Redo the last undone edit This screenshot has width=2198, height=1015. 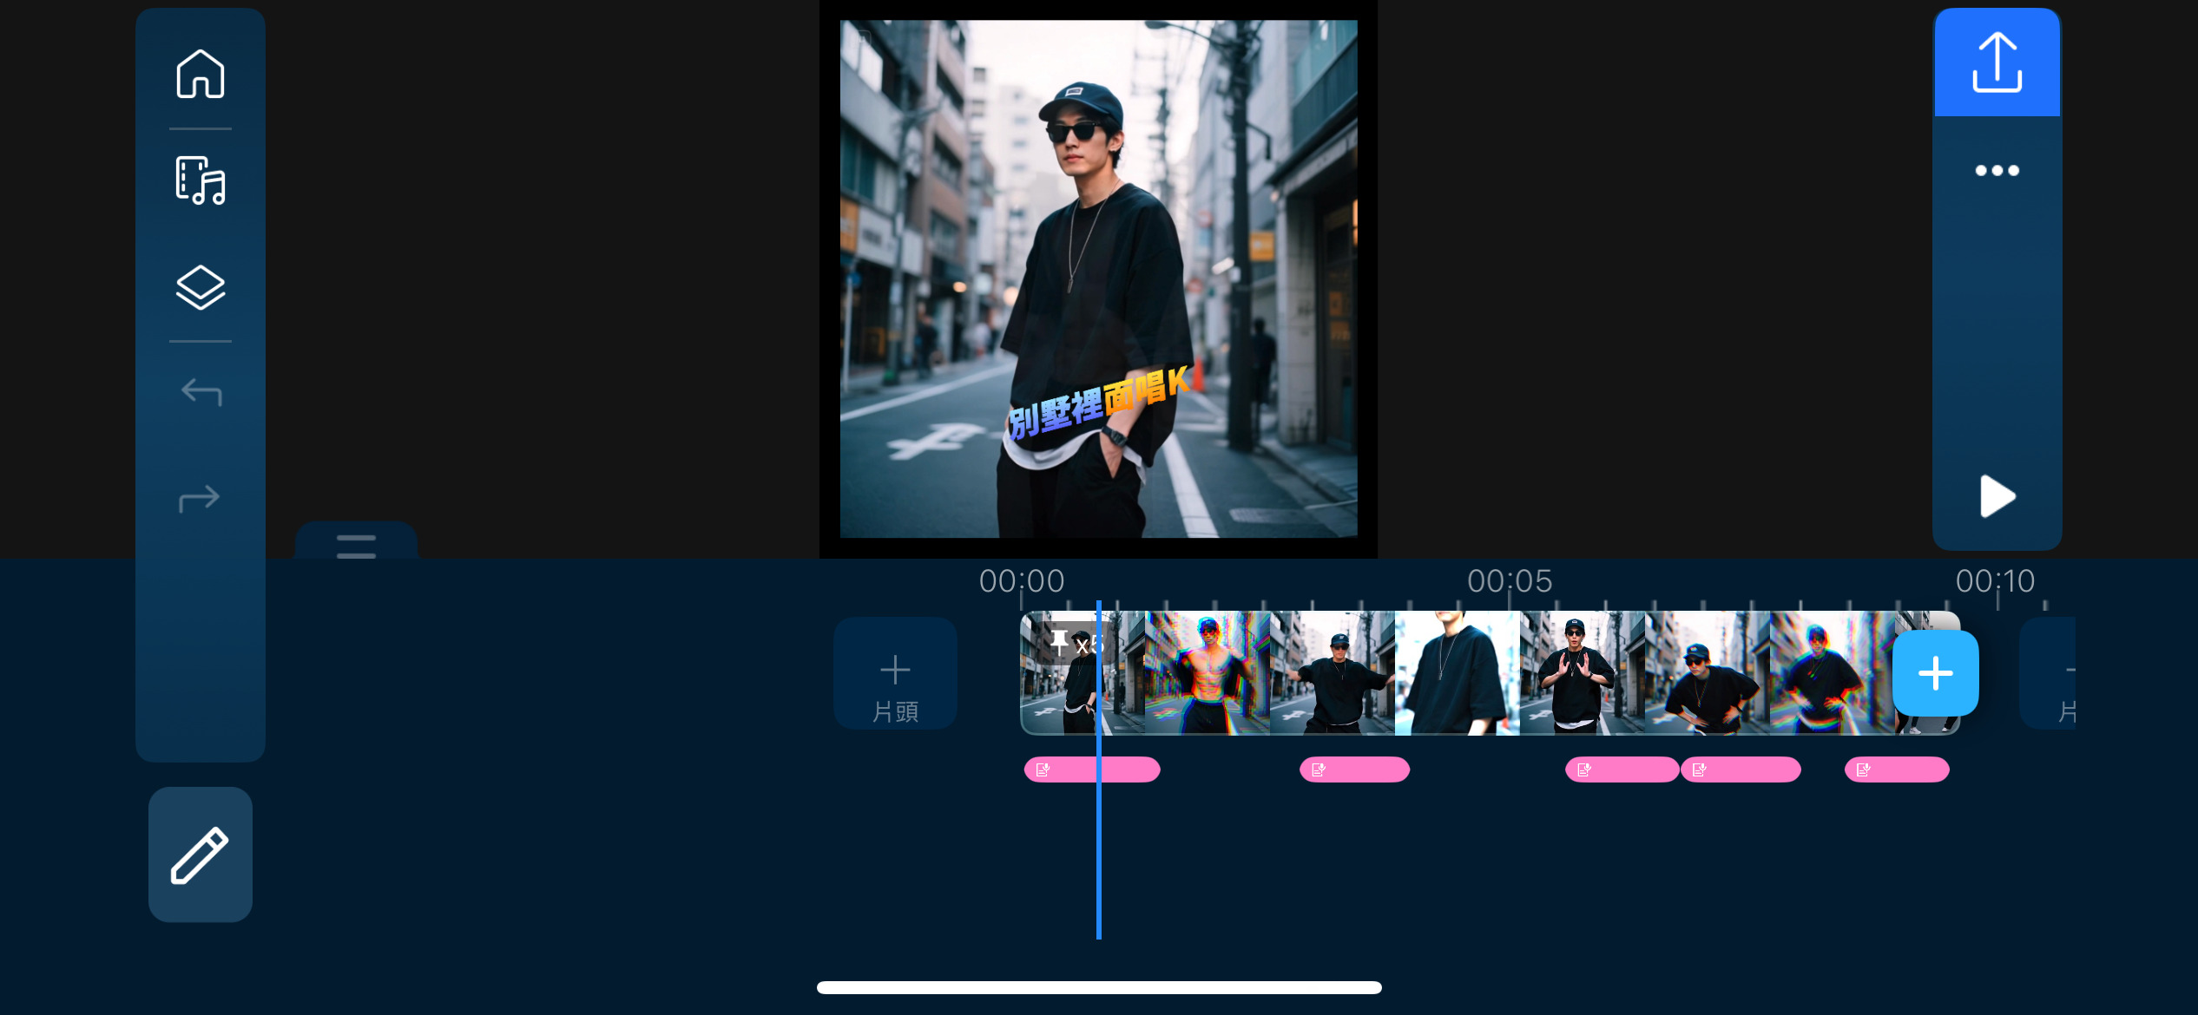click(201, 498)
